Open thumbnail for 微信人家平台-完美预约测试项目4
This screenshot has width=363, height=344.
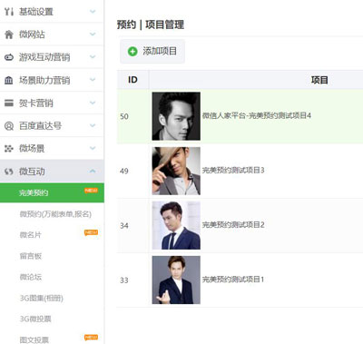click(176, 116)
